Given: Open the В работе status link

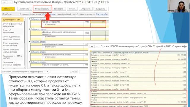Looking at the screenshot, I should 7,14.
